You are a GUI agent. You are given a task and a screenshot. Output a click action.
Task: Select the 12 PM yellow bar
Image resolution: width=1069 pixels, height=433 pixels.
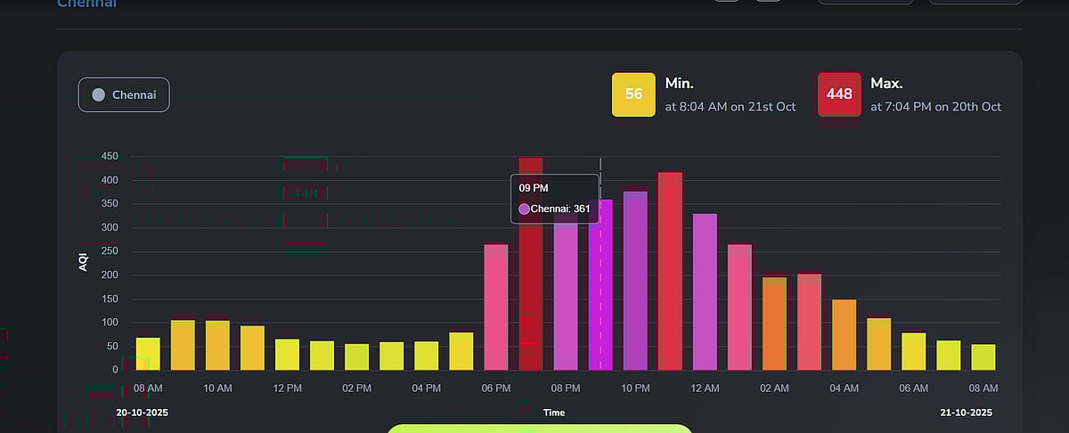pos(287,355)
